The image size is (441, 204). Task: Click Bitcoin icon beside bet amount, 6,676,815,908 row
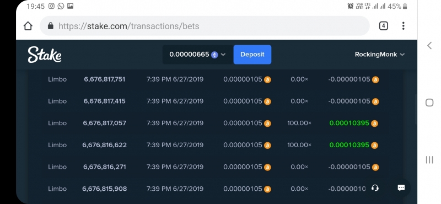(267, 189)
